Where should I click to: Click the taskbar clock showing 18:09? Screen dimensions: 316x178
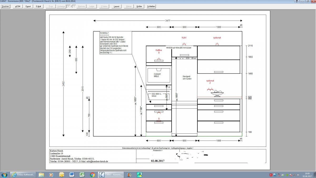(307, 175)
